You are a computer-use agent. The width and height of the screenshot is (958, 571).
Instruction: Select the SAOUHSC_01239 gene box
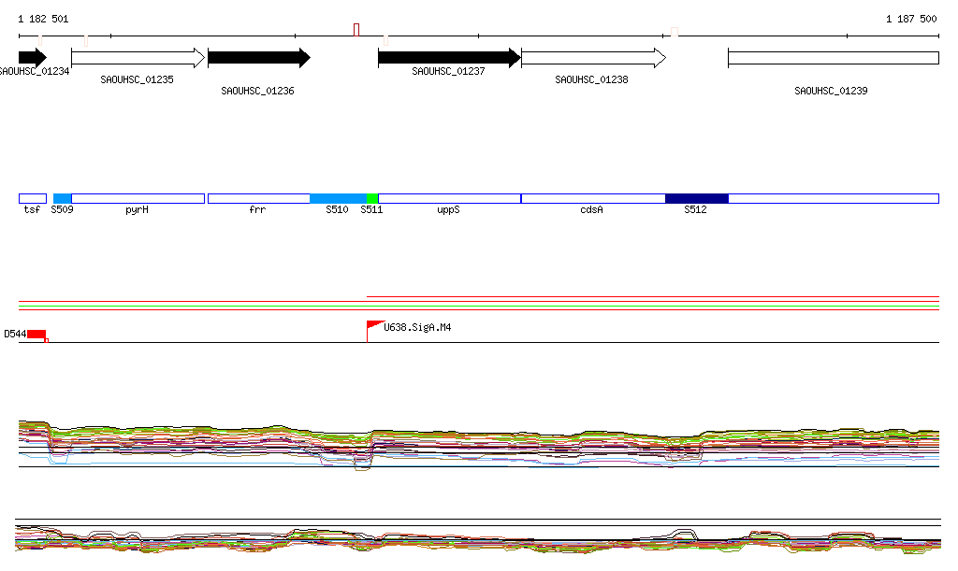(x=833, y=58)
